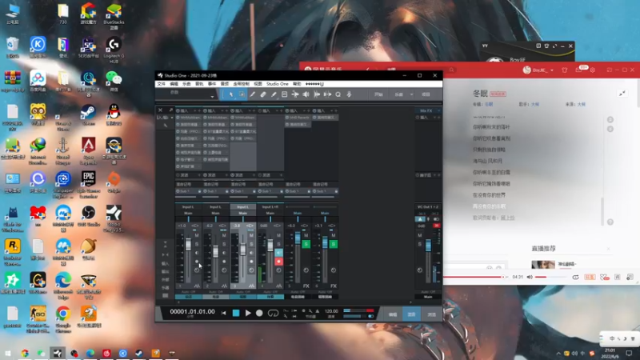Pick the Split (razor) tool

pyautogui.click(x=253, y=94)
